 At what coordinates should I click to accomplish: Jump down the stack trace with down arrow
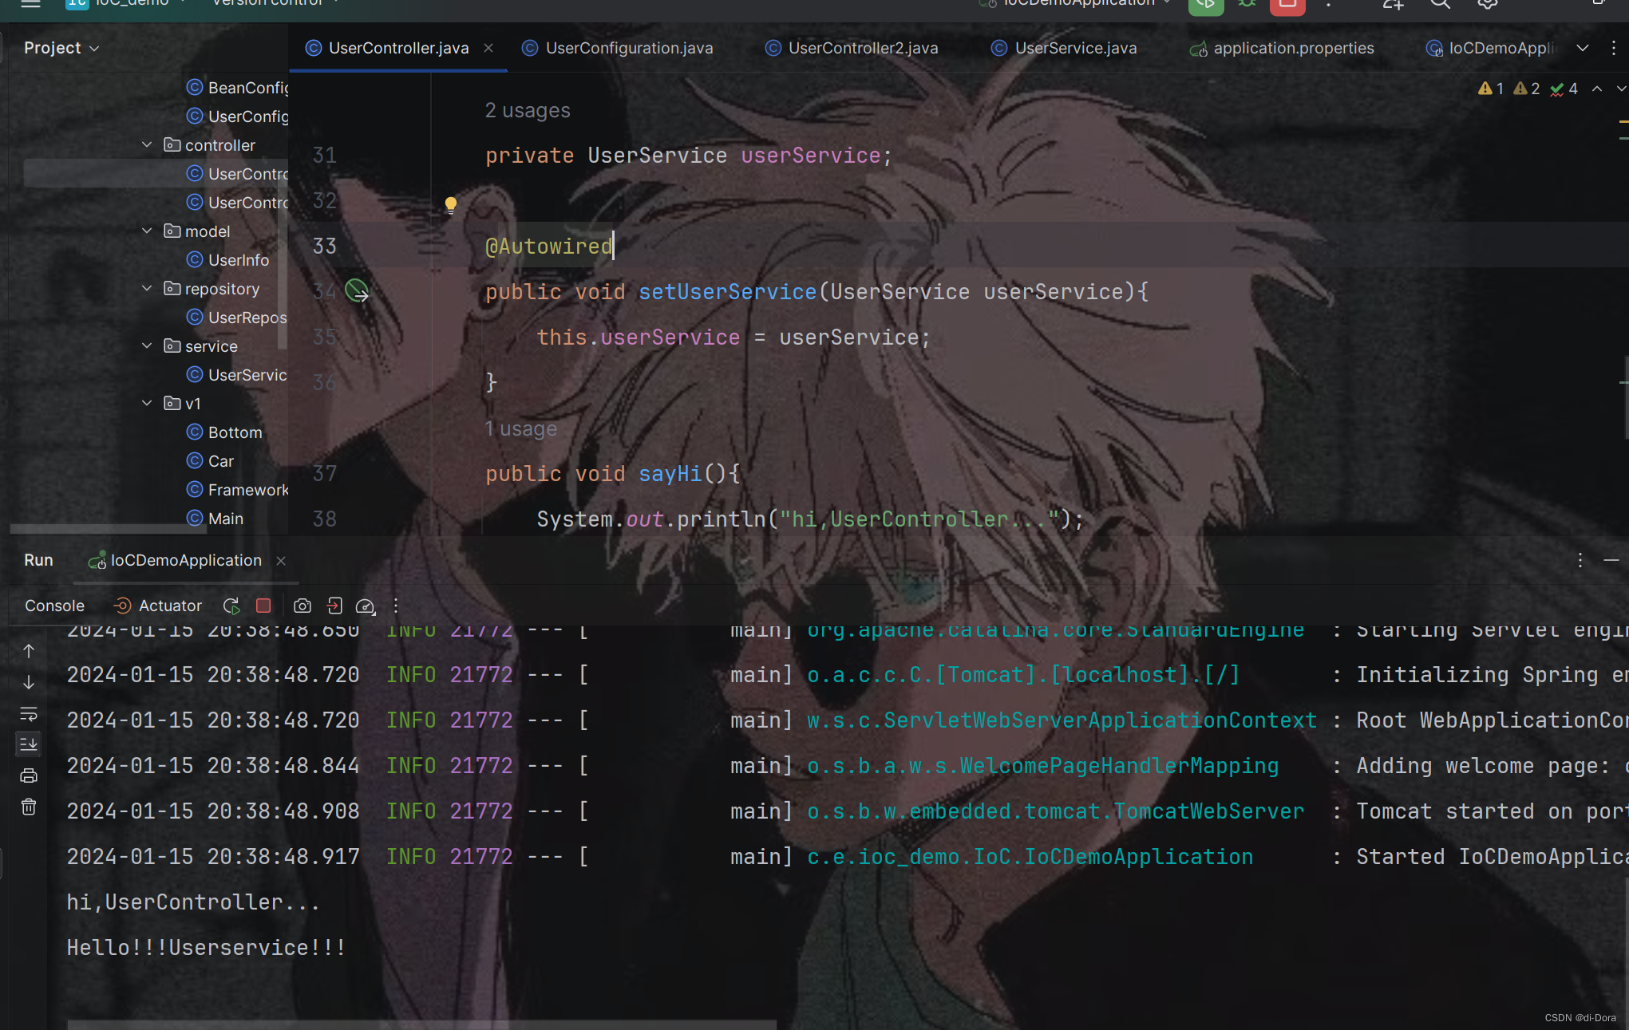coord(29,683)
